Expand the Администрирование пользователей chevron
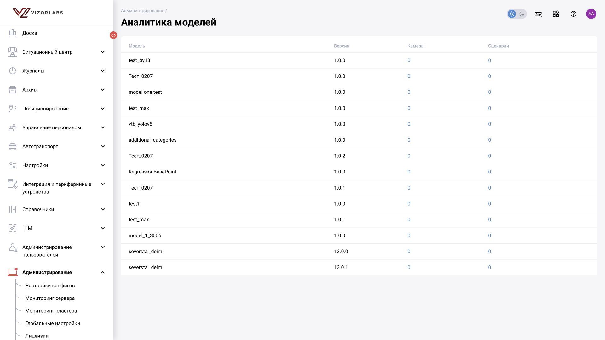The height and width of the screenshot is (340, 605). 103,247
